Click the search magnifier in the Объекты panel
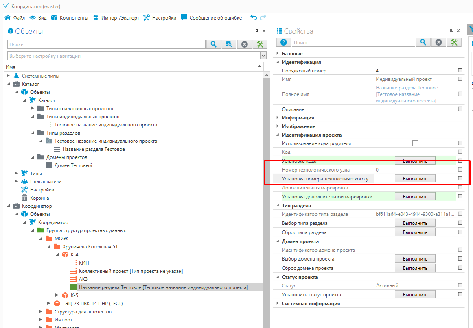Viewport: 473px width, 328px height. 213,44
